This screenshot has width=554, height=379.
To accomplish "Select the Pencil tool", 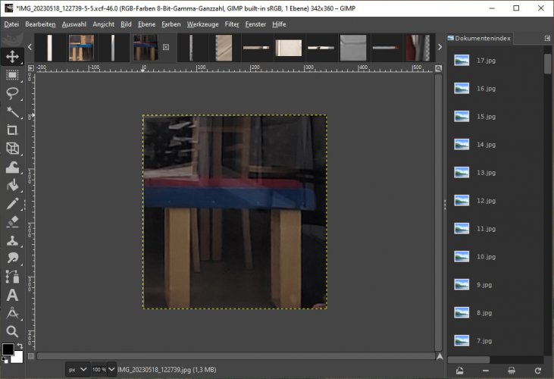I will coord(12,204).
